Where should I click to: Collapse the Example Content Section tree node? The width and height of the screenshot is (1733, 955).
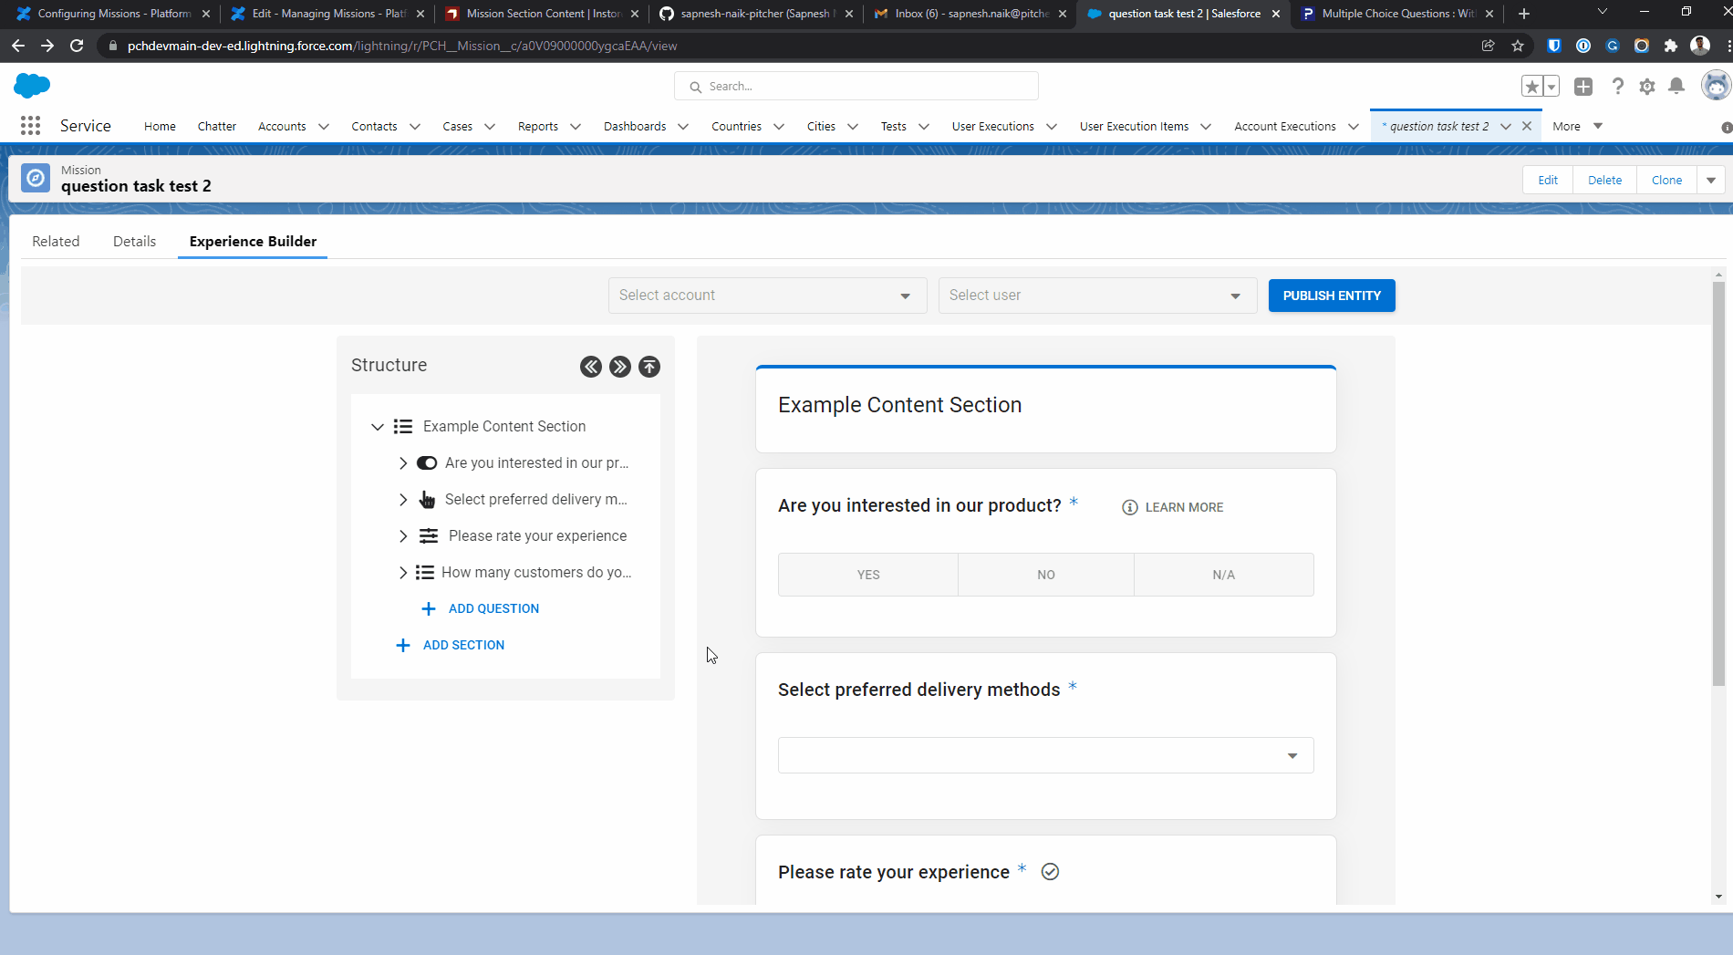378,427
